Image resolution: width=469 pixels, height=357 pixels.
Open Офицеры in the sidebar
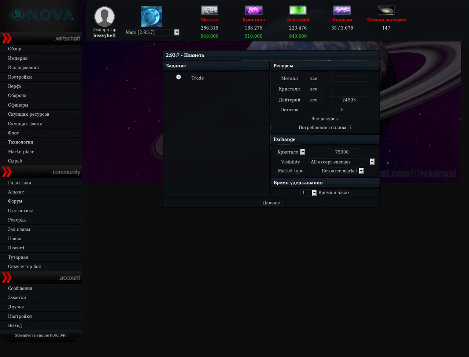pyautogui.click(x=41, y=105)
